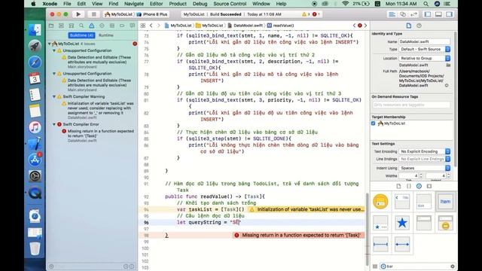Viewport: 482px width, 271px height.
Task: Select the Flexible Space Bar Button Item
Action: (x=402, y=244)
